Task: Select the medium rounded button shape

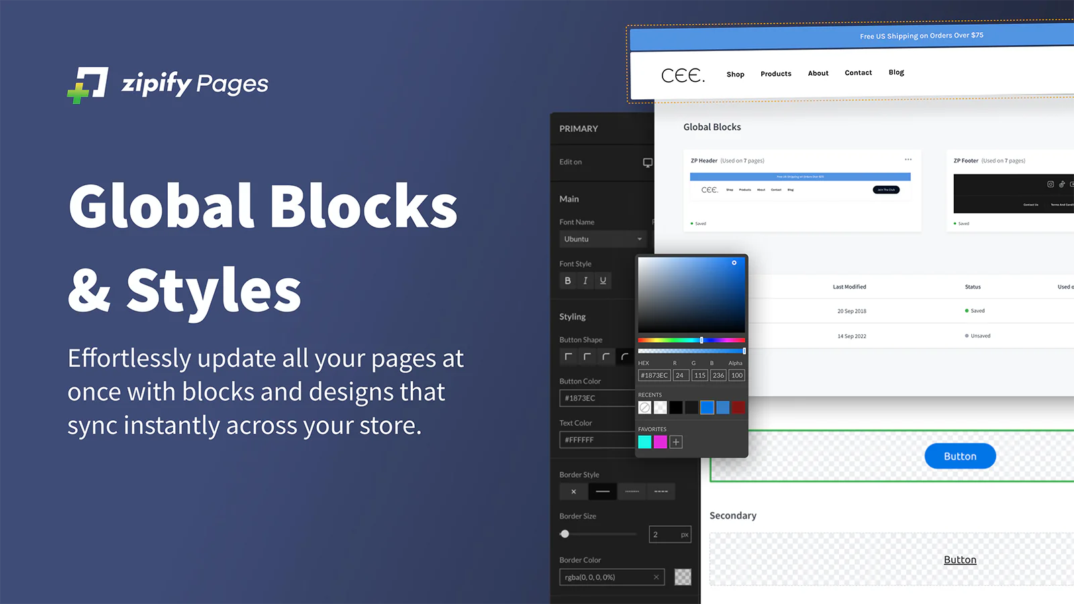Action: point(606,356)
